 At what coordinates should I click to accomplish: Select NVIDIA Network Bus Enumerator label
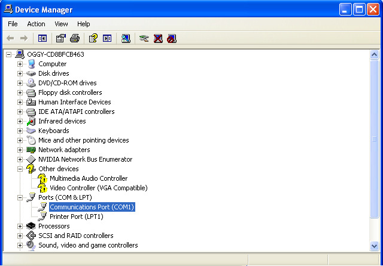point(85,159)
